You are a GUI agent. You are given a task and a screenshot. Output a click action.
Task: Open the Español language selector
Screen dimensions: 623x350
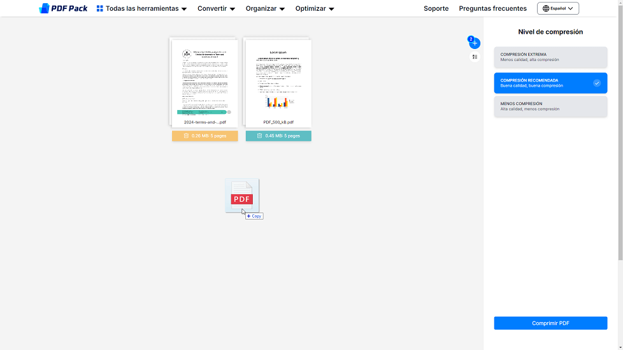point(558,9)
